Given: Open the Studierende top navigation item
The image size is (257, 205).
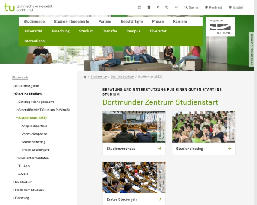Looking at the screenshot, I should [34, 22].
